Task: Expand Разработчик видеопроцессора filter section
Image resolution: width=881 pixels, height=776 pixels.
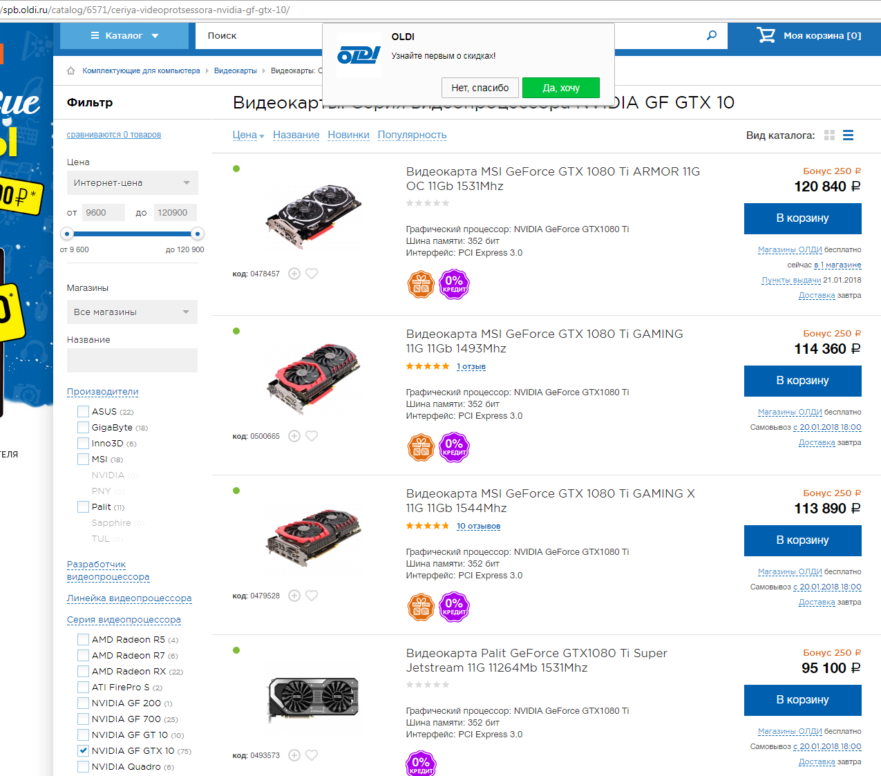Action: point(108,571)
